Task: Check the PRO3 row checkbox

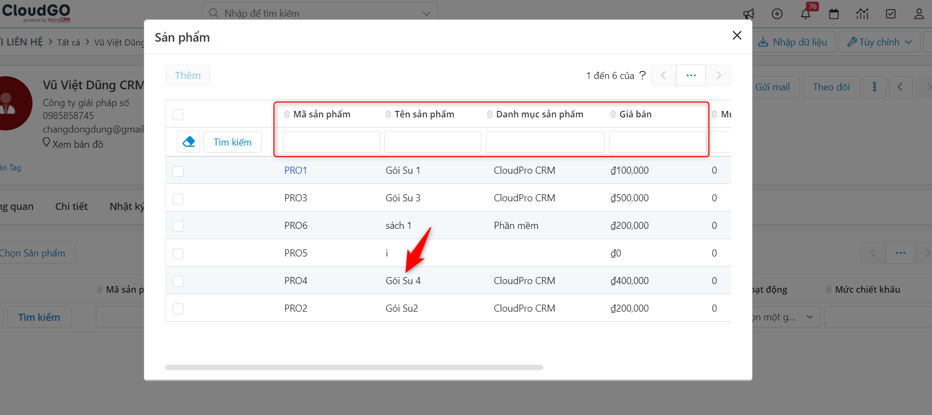Action: pyautogui.click(x=178, y=199)
